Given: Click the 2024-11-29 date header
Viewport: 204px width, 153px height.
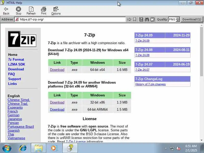Looking at the screenshot, I should tap(178, 35).
